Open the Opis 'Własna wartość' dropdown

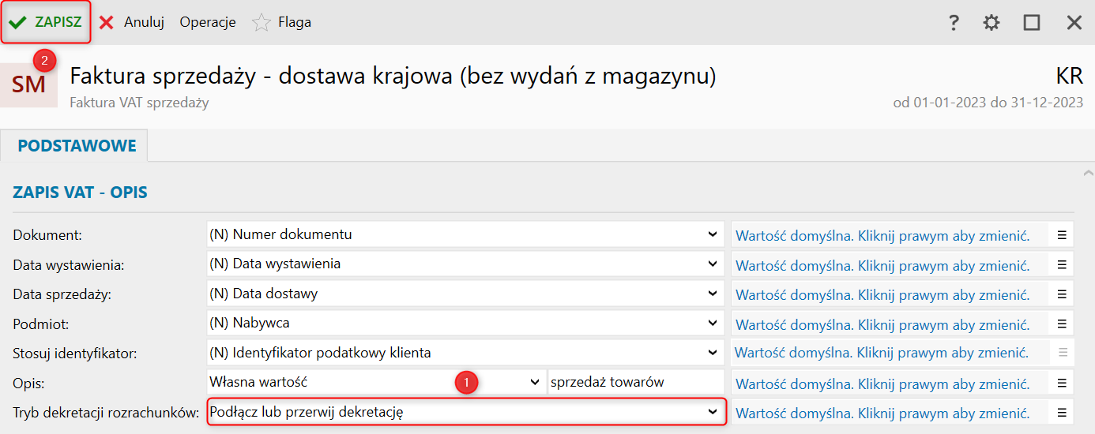click(534, 383)
